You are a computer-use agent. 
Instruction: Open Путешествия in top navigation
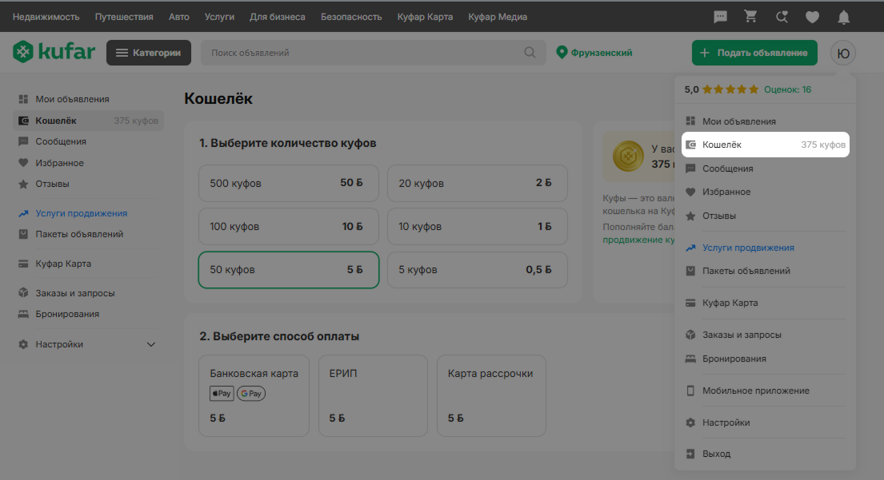pos(124,17)
